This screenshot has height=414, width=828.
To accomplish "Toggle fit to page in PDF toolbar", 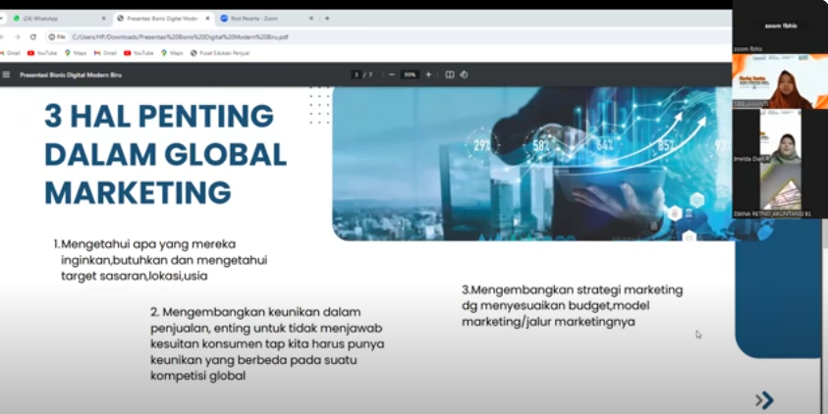I will coord(450,75).
